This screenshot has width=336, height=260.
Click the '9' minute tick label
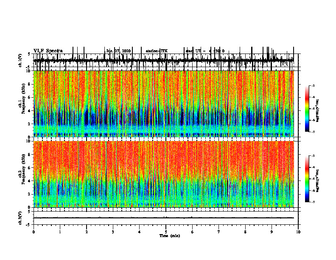pyautogui.click(x=272, y=232)
